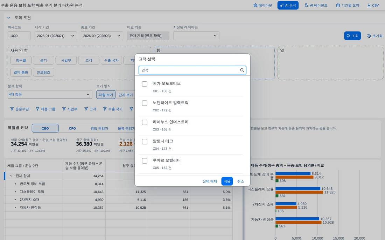Click the 분기 dimension chip

tap(43, 60)
